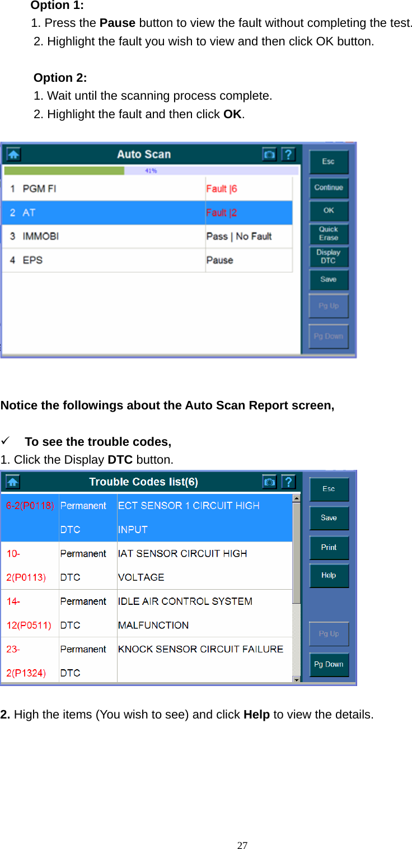
Task: Click IDLE AIR CONTROL SYSTEM MALFUNCTION description
Action: (185, 613)
